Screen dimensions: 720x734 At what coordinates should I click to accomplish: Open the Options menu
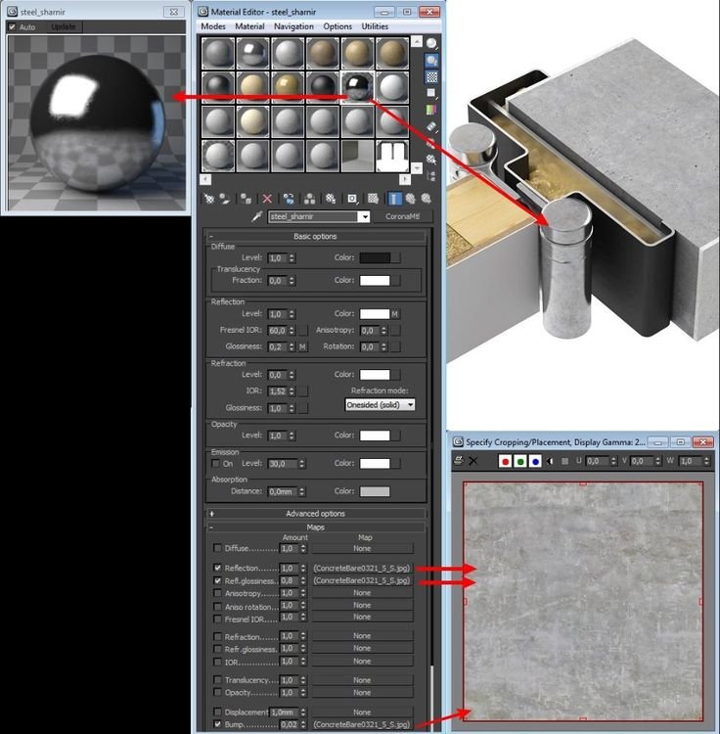pos(337,26)
